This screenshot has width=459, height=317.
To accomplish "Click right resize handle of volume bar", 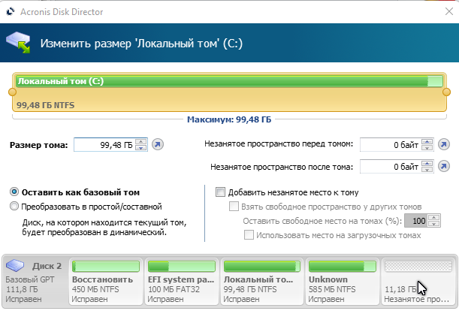I will click(x=446, y=92).
